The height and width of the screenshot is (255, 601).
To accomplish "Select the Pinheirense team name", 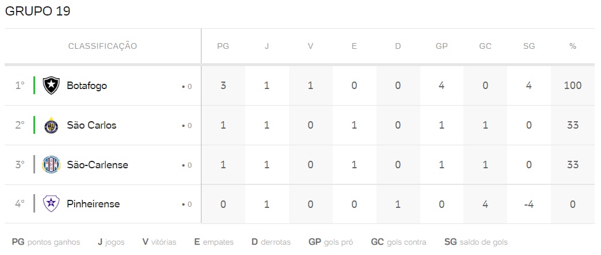I will 93,204.
